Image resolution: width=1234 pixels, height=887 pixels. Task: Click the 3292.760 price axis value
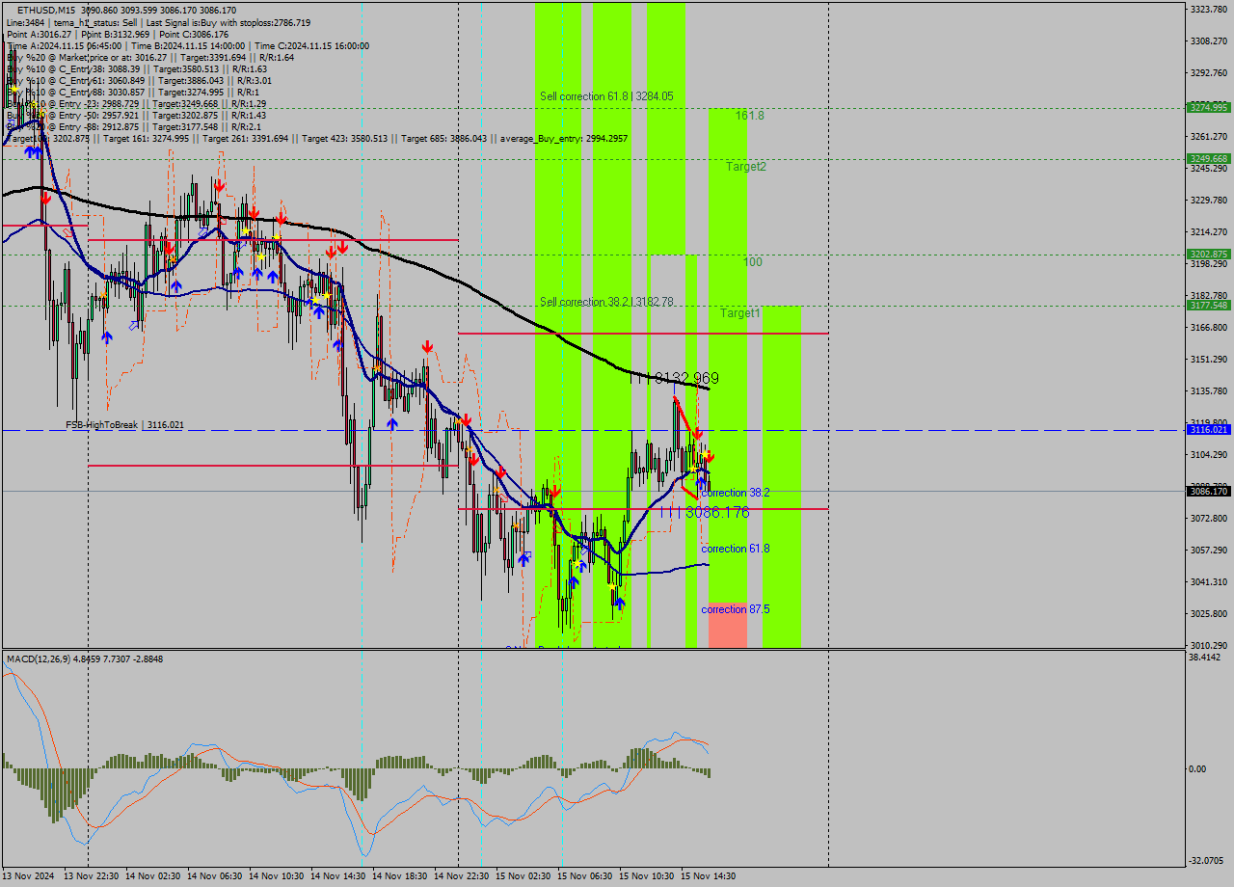pyautogui.click(x=1209, y=72)
